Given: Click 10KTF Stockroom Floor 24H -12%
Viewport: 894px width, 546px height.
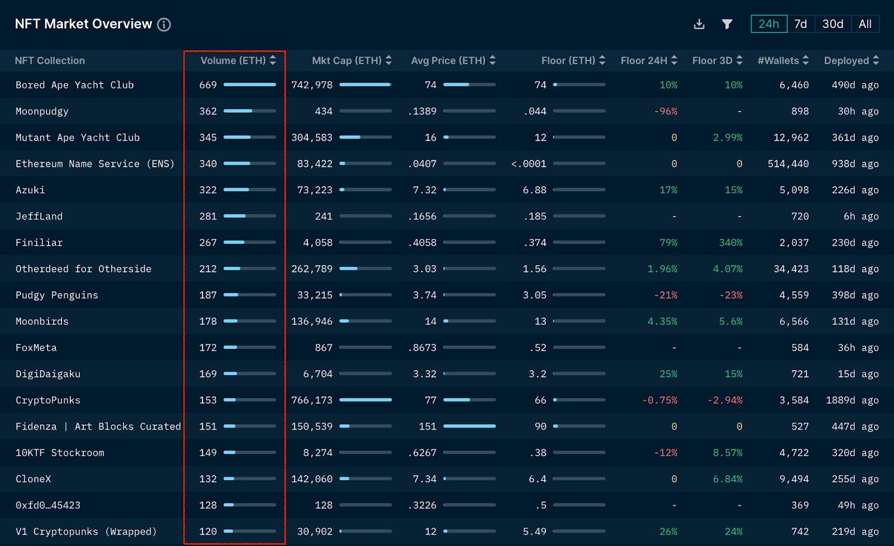Looking at the screenshot, I should tap(665, 452).
